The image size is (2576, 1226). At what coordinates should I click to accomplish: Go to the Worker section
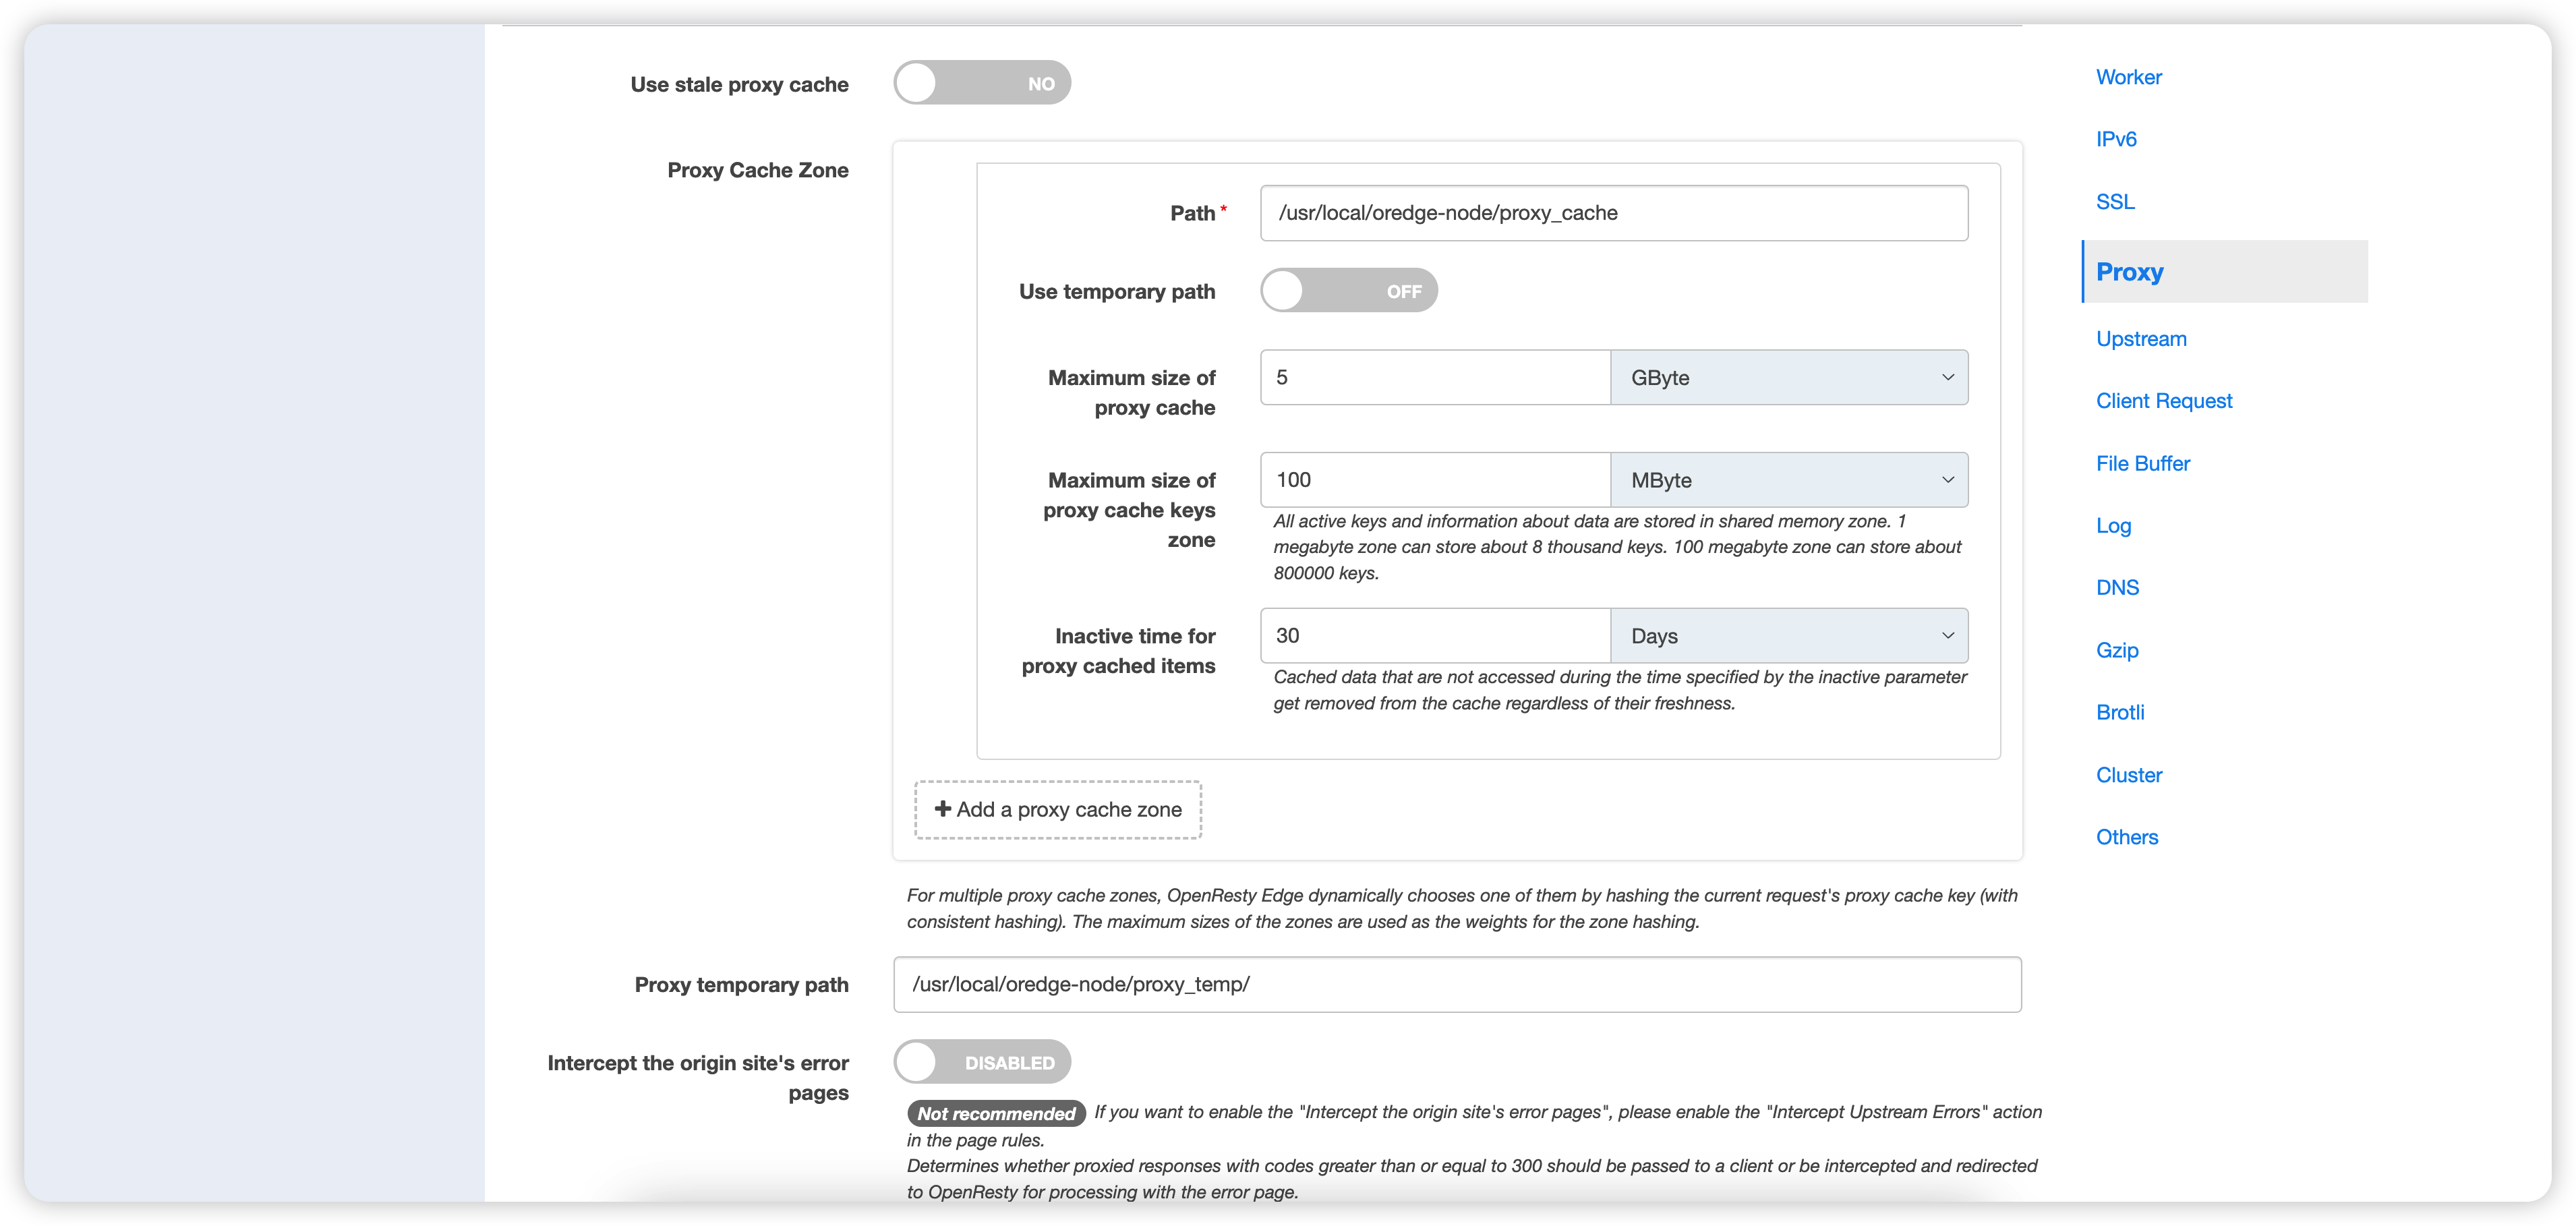coord(2129,77)
